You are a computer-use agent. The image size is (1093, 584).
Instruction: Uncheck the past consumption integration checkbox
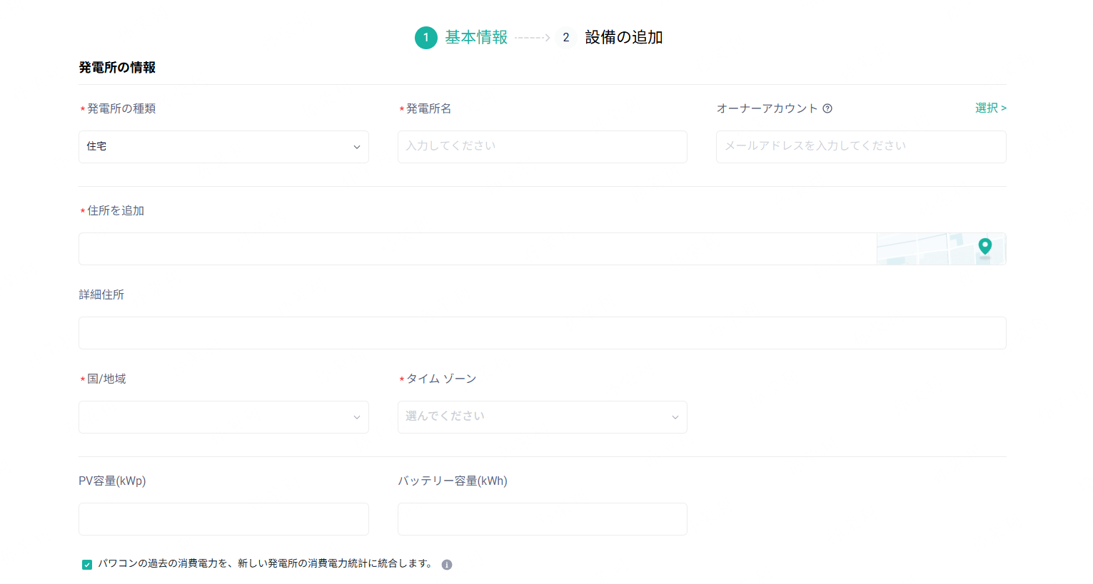86,564
